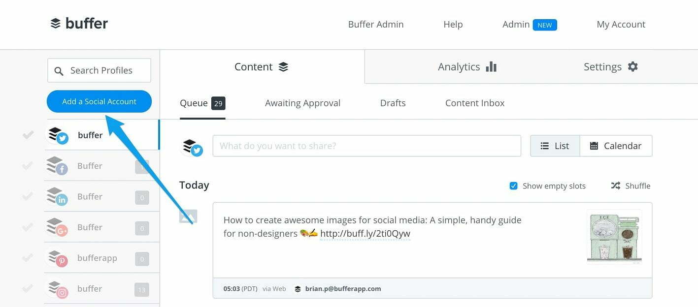The image size is (698, 307).
Task: Switch to List view
Action: (x=555, y=146)
